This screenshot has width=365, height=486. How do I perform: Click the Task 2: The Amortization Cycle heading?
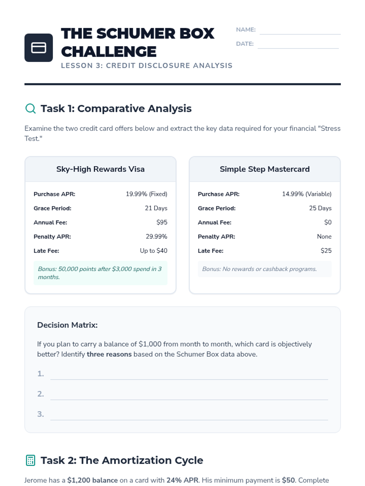(122, 460)
